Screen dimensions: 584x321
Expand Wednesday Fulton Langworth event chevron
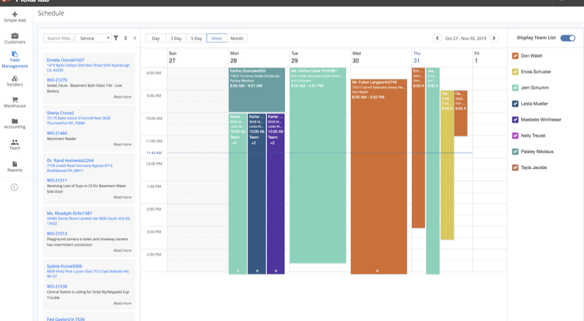377,271
